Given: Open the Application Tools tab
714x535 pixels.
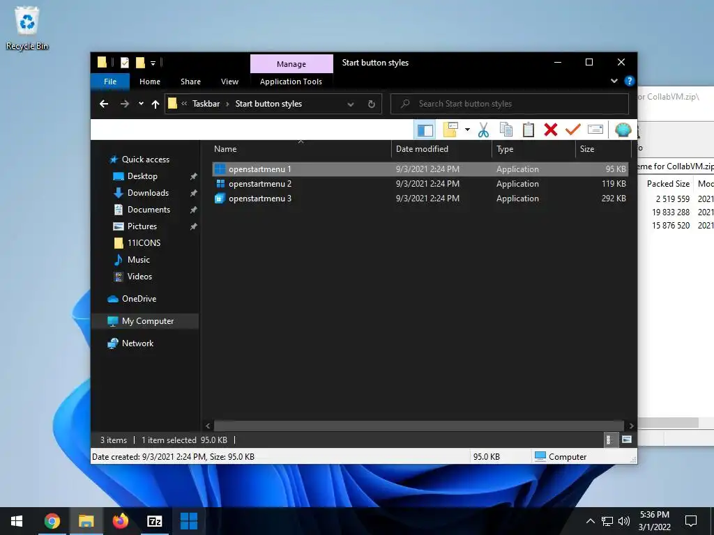Looking at the screenshot, I should click(291, 82).
